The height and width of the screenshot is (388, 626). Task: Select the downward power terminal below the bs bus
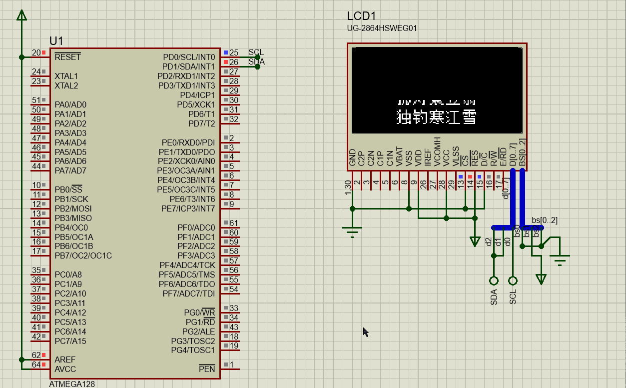click(541, 278)
